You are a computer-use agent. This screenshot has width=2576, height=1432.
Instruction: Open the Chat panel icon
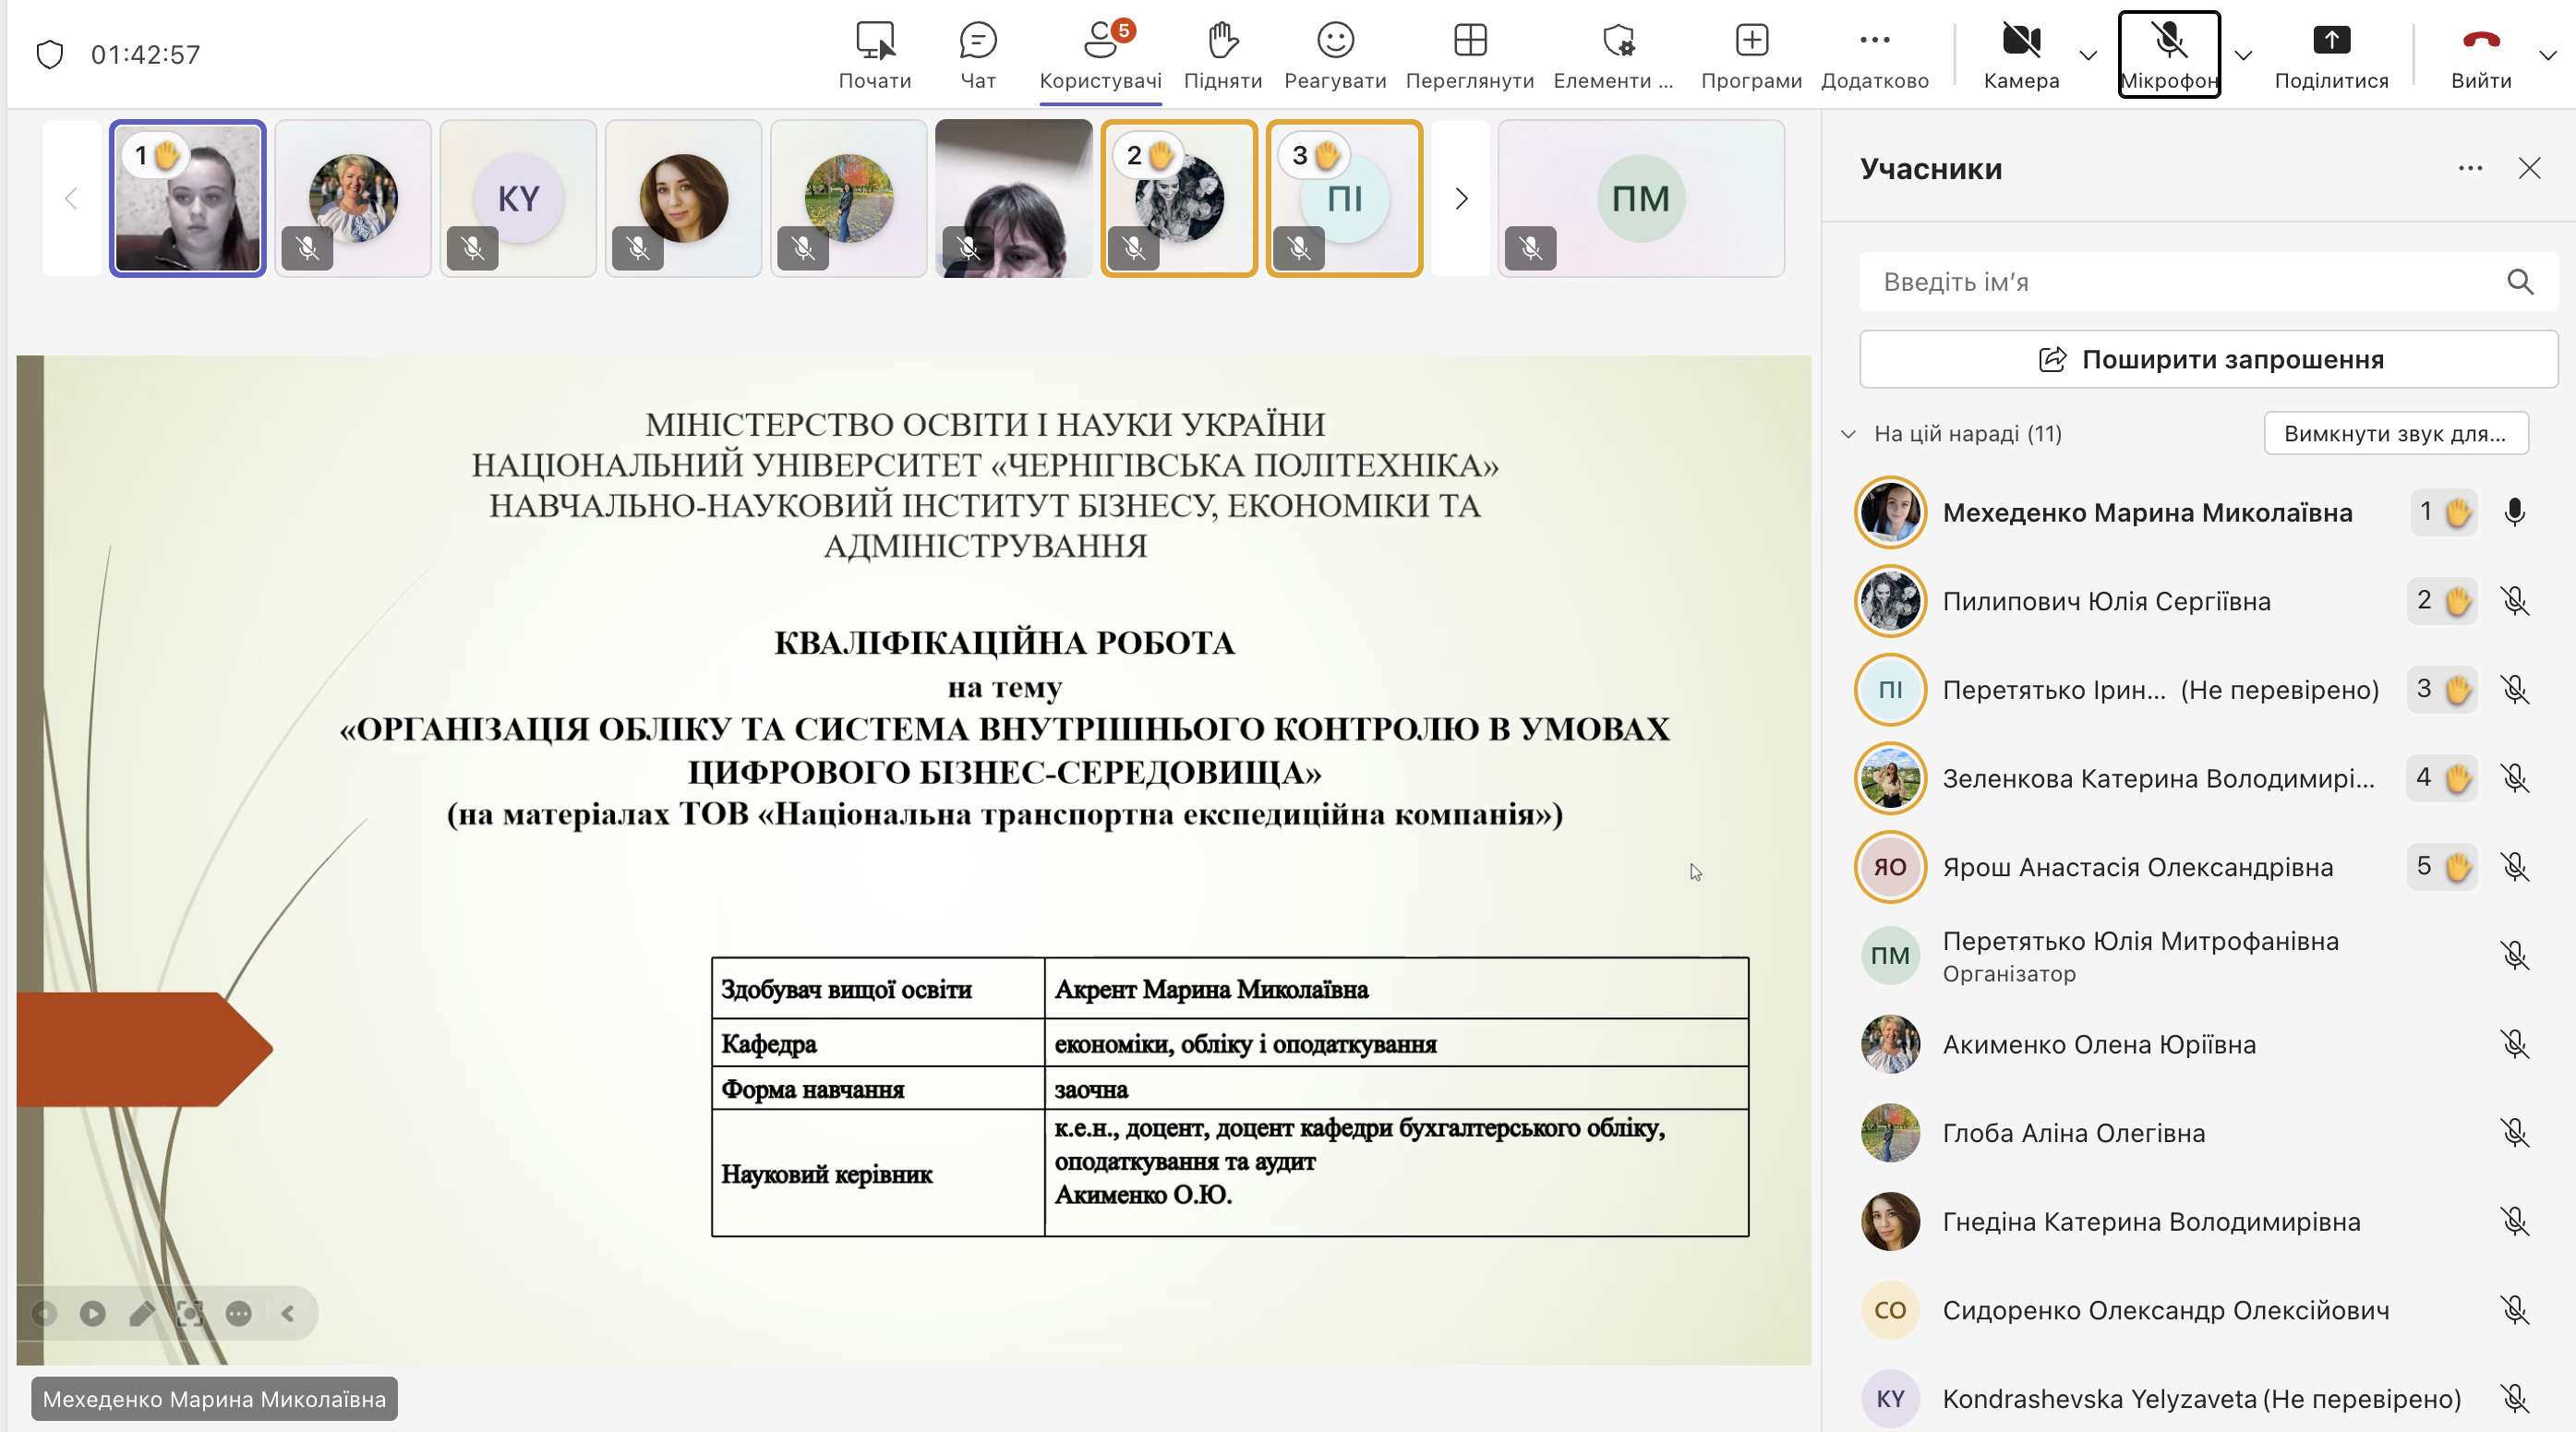977,41
